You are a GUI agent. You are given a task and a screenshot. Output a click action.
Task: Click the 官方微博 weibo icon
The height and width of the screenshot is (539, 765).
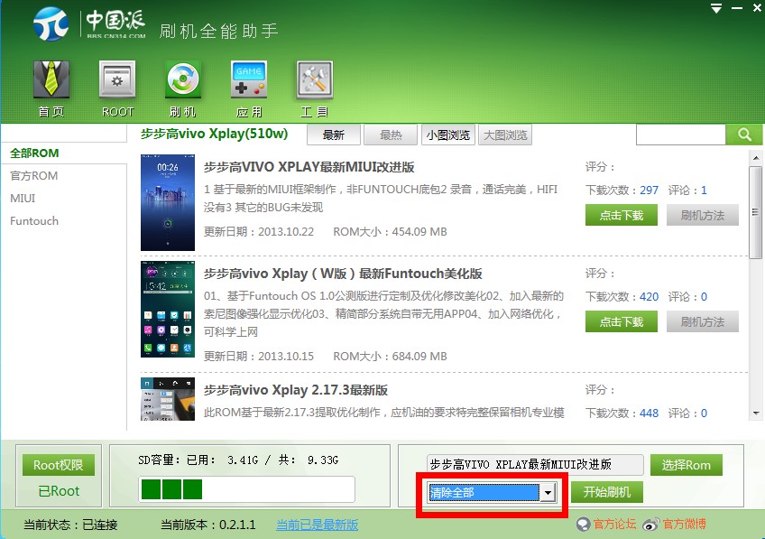click(x=650, y=525)
